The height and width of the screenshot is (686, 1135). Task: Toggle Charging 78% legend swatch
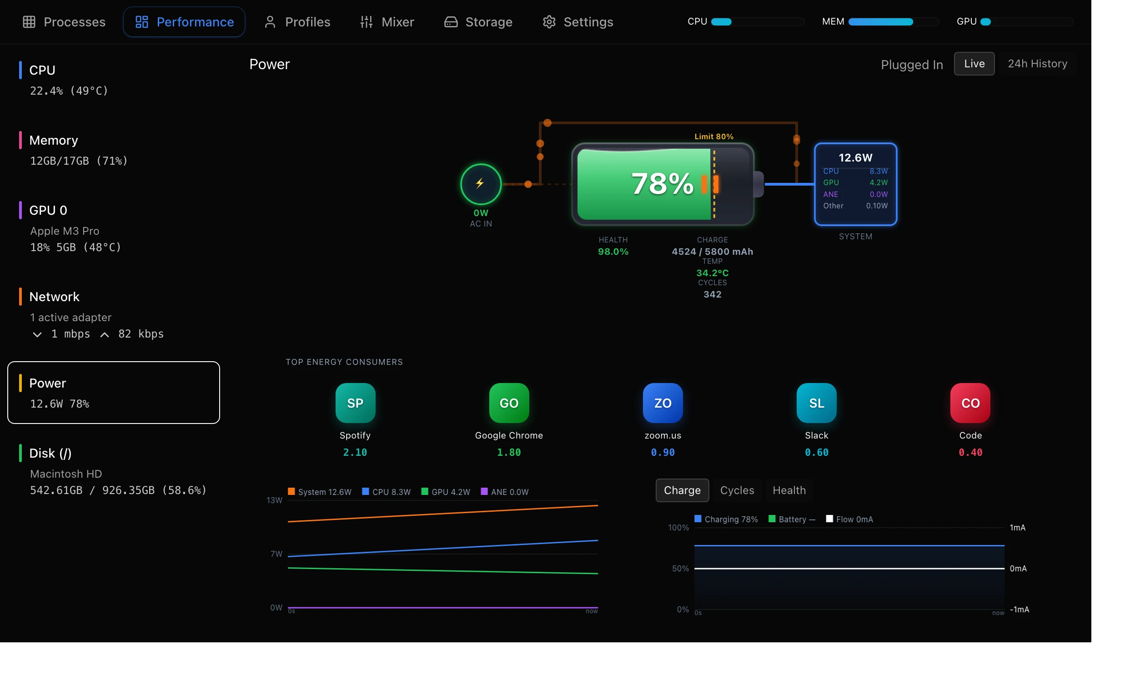point(698,519)
